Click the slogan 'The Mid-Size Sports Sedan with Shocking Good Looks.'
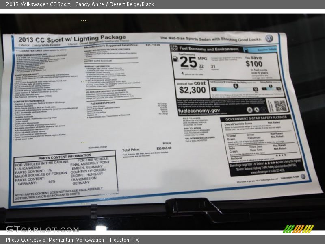 click(210, 39)
